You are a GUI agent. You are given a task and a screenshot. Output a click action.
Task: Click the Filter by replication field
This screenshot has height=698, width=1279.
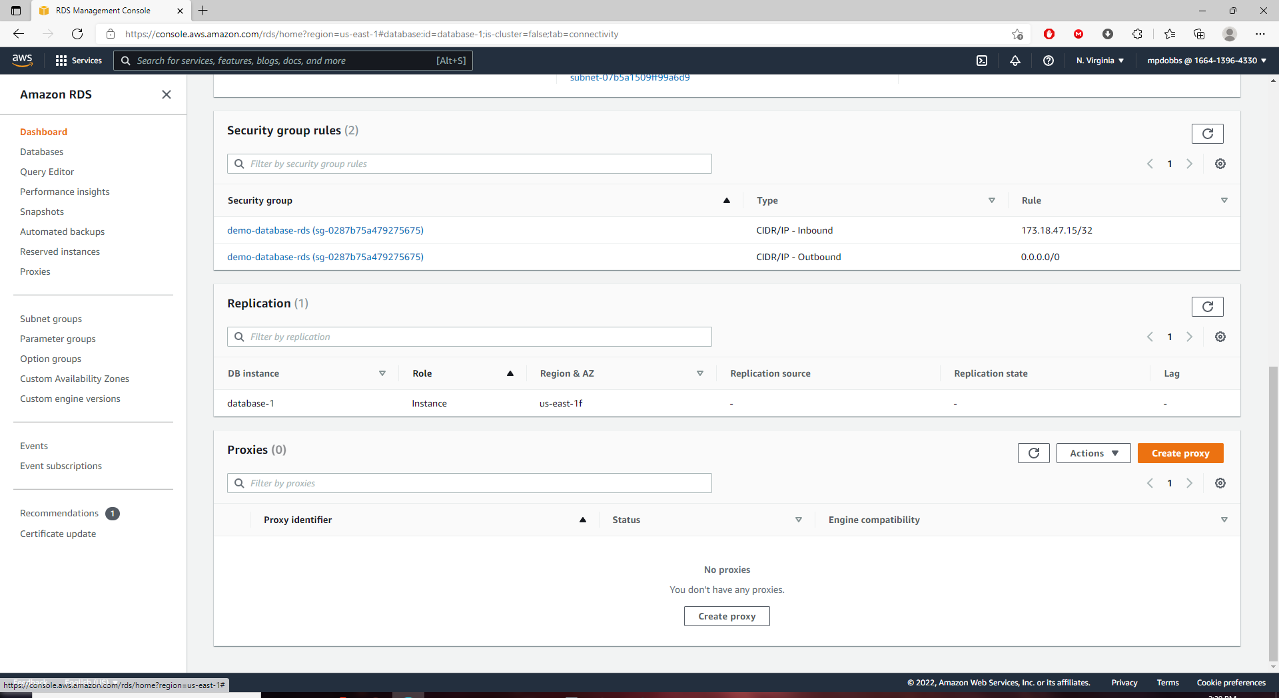(x=470, y=337)
